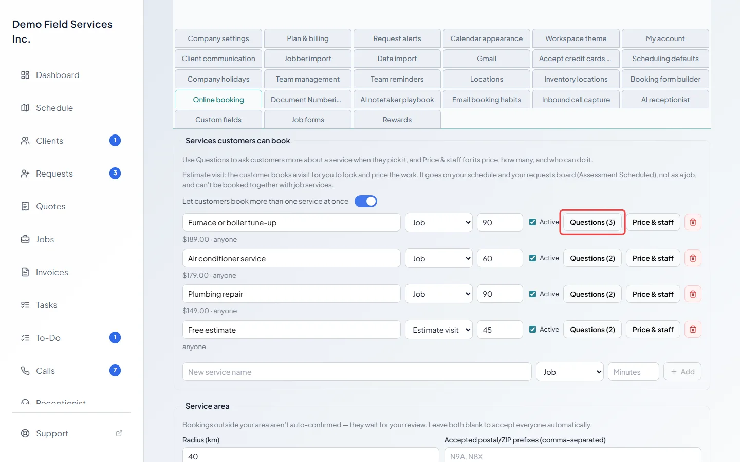Open the Plan & billing tab

coord(308,38)
